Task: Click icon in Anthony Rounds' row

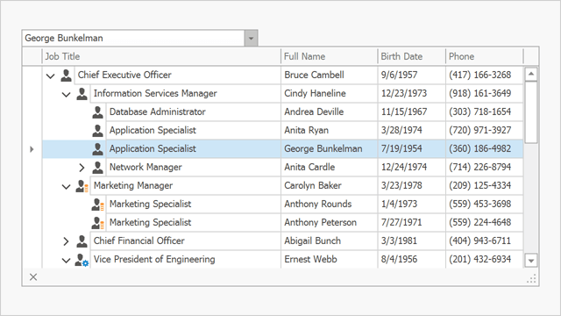Action: pyautogui.click(x=97, y=205)
